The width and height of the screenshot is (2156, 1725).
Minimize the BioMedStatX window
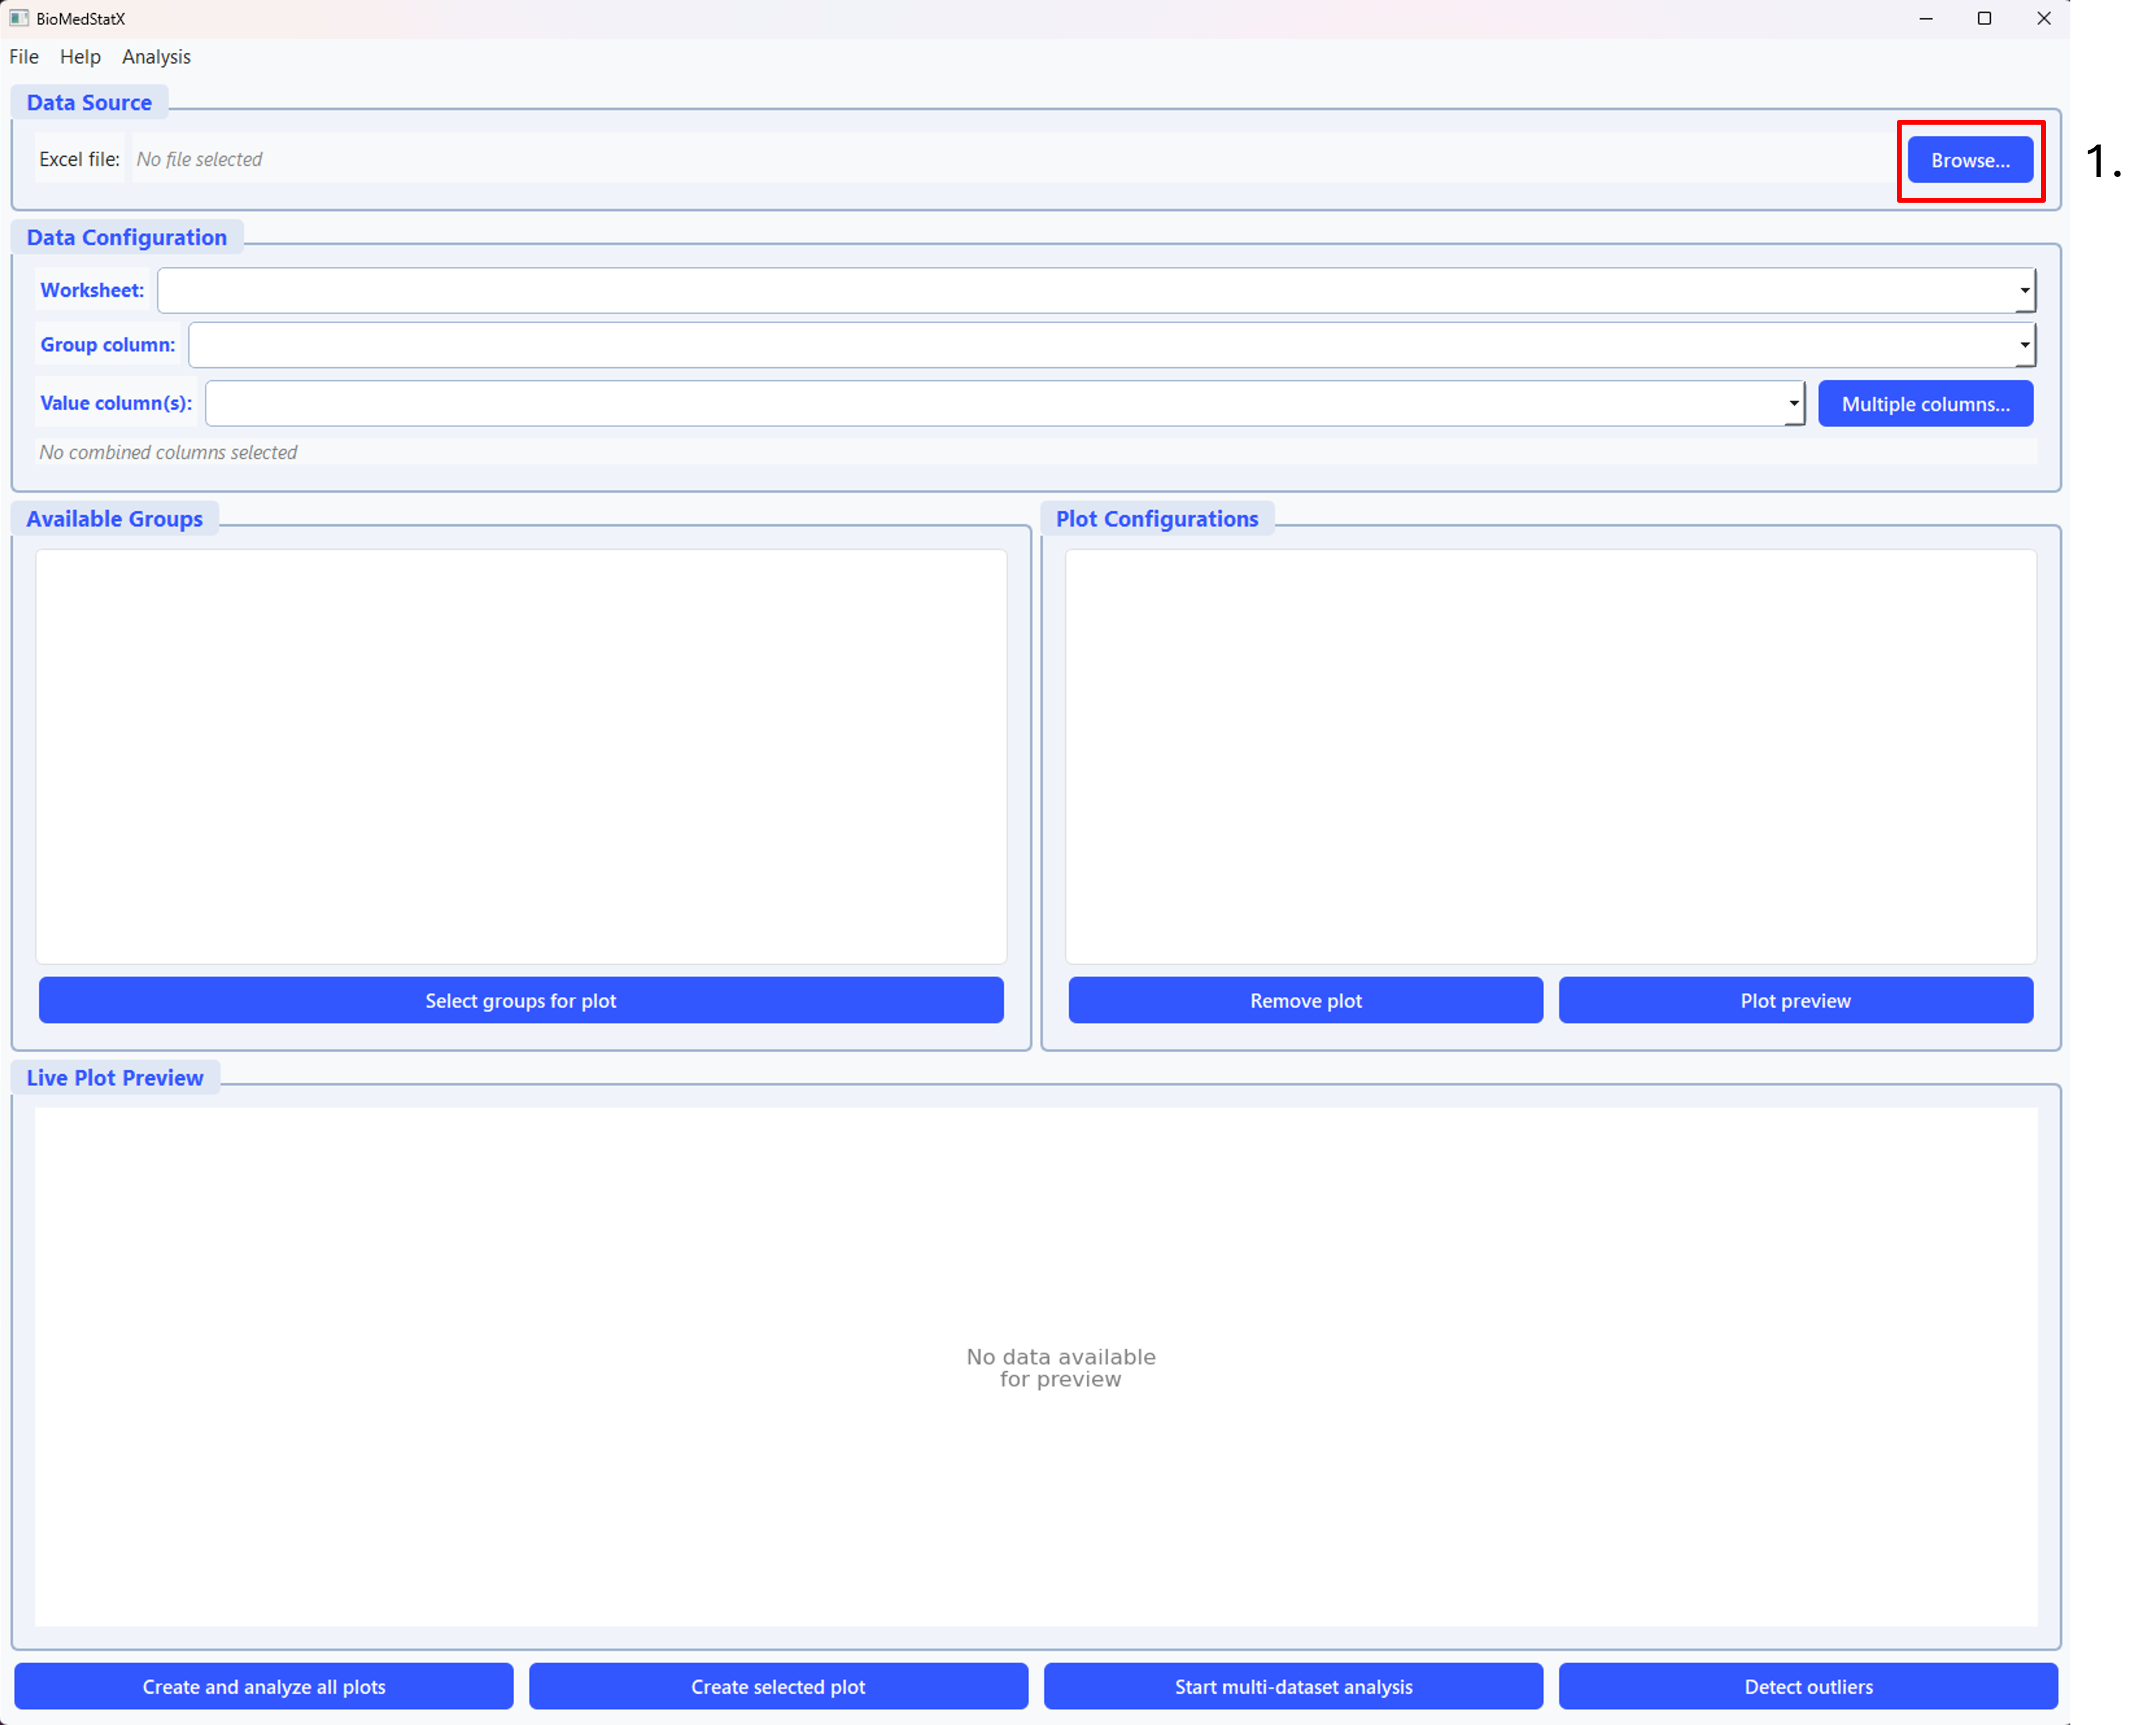click(1925, 18)
